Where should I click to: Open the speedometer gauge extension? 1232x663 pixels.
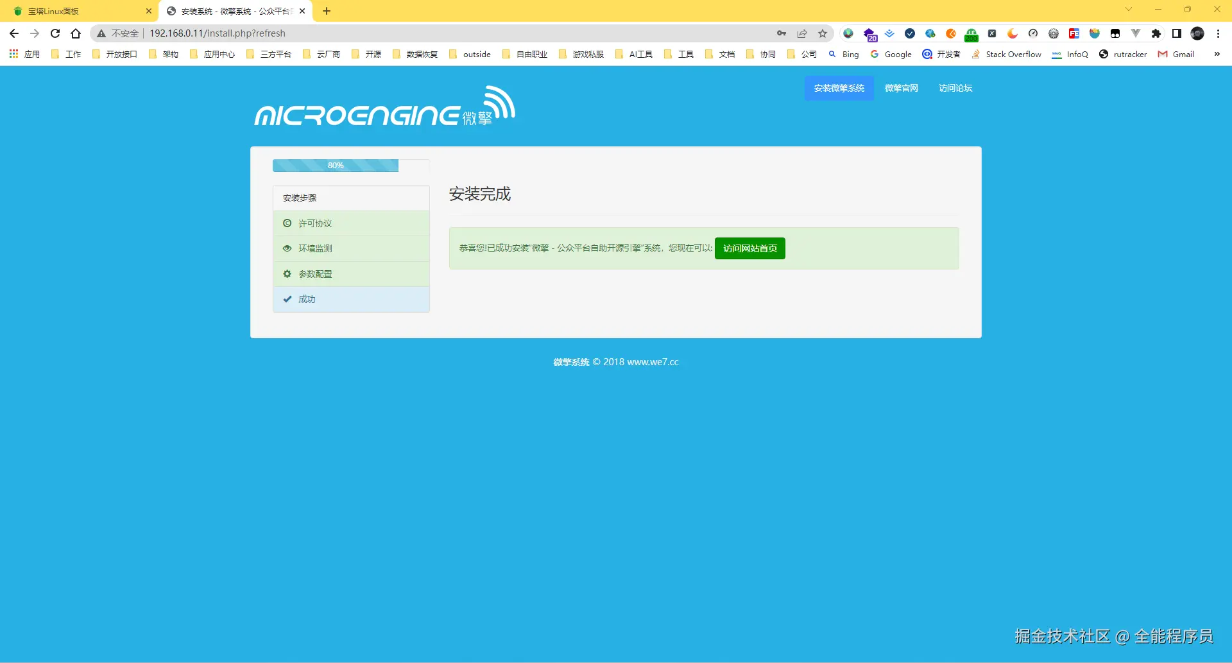tap(1033, 33)
